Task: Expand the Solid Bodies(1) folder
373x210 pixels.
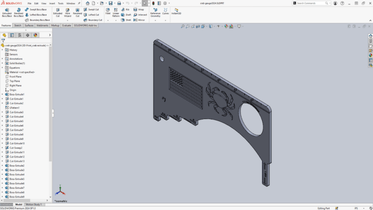Action: click(x=2, y=63)
